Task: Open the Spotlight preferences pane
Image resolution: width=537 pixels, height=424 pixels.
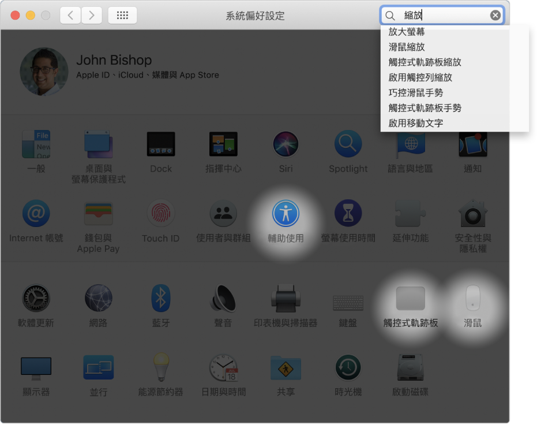Action: click(348, 144)
